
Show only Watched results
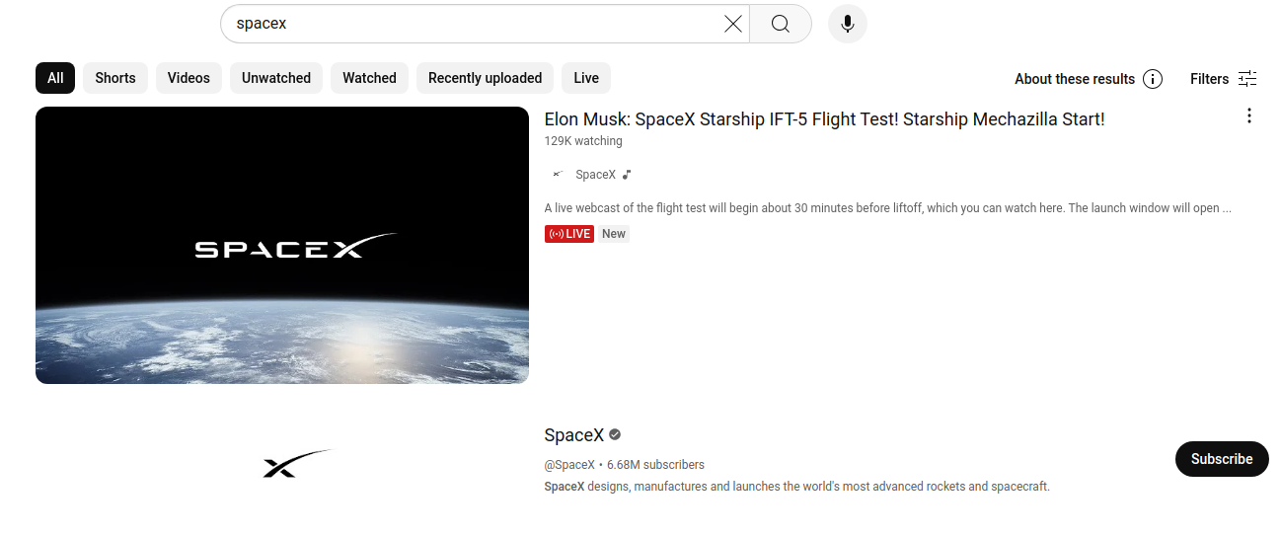369,78
